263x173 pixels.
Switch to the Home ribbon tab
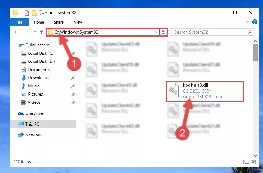tap(39, 22)
